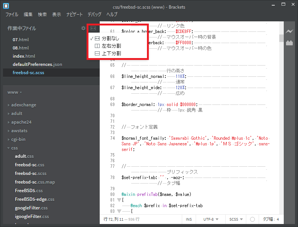Image resolution: width=298 pixels, height=227 pixels.
Task: Open FreeBSD5.css in the file tree
Action: pyautogui.click(x=29, y=191)
